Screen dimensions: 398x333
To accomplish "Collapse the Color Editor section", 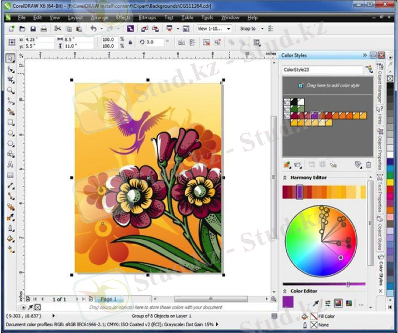I will (x=285, y=291).
